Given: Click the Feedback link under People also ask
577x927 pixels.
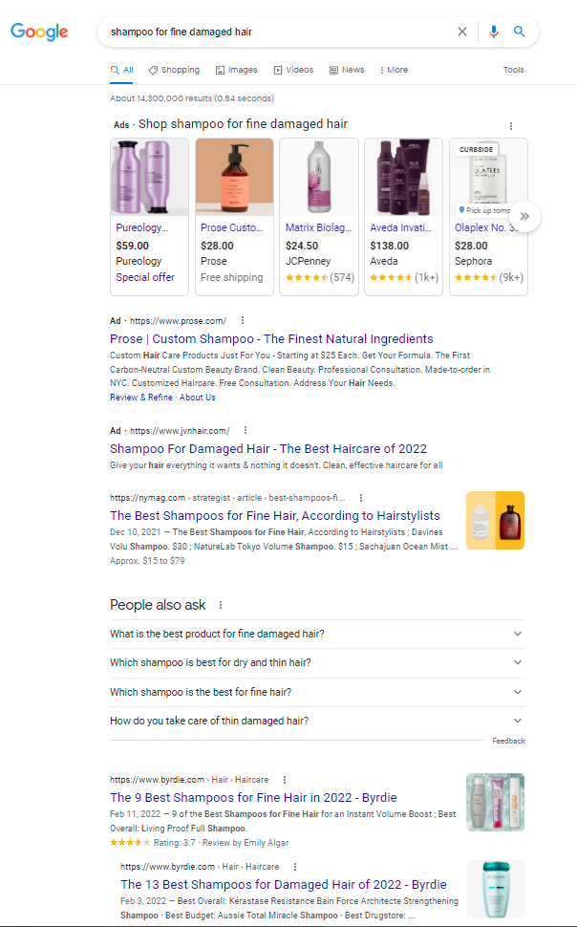Looking at the screenshot, I should tap(508, 741).
